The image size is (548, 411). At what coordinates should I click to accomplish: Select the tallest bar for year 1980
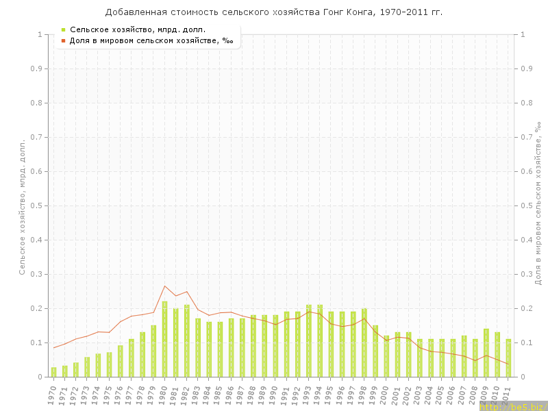(164, 339)
